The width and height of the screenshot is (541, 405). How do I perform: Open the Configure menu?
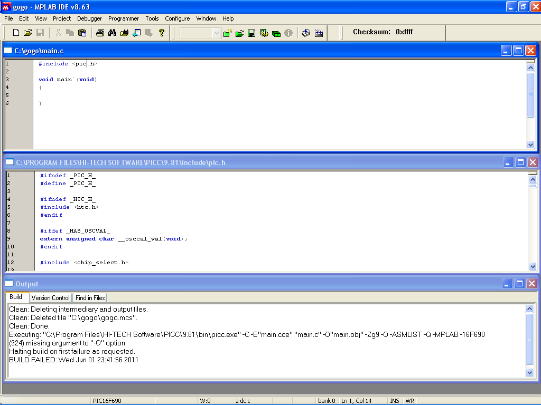178,18
